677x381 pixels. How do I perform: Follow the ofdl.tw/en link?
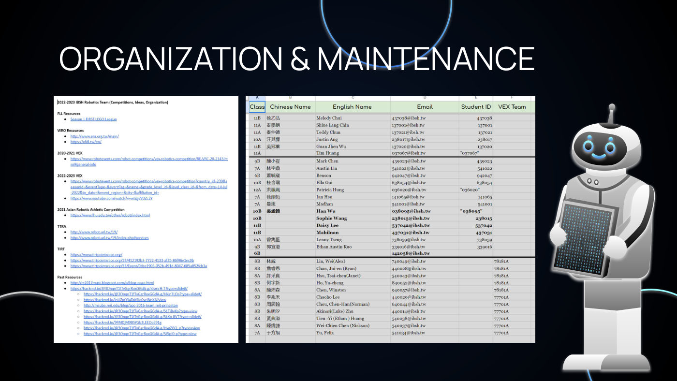pyautogui.click(x=86, y=142)
